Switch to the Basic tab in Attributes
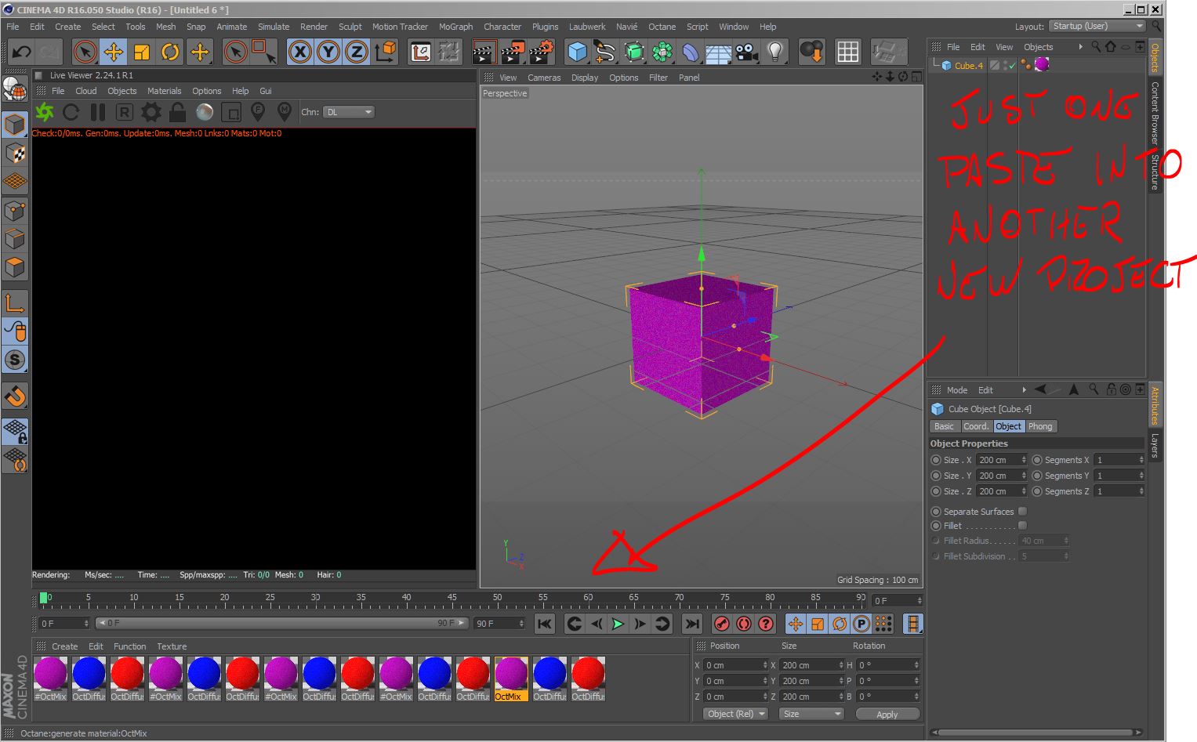This screenshot has height=742, width=1197. pyautogui.click(x=944, y=426)
